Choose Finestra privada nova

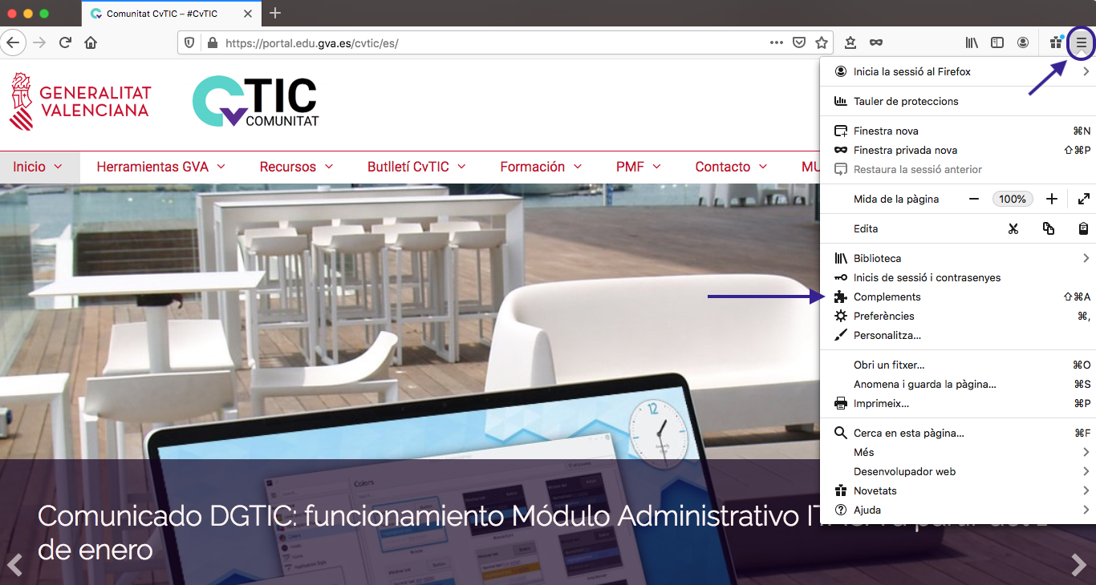(958, 150)
